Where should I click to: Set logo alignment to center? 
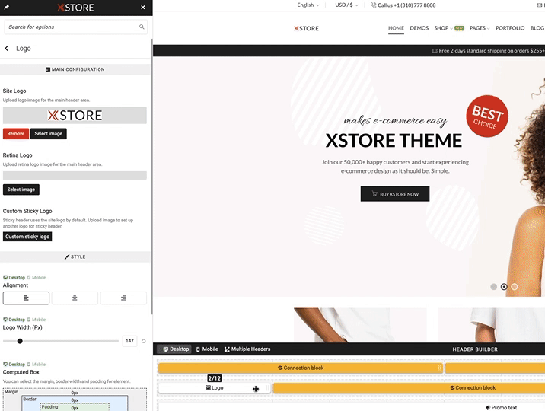(x=75, y=298)
